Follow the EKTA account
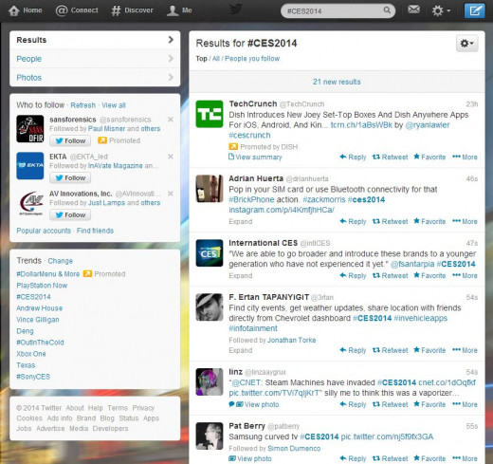The height and width of the screenshot is (464, 493). pos(70,177)
